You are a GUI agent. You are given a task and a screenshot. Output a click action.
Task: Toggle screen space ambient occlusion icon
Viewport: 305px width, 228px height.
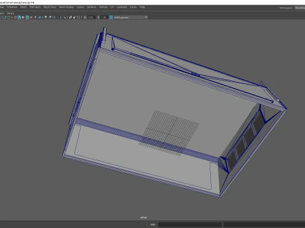pos(46,17)
